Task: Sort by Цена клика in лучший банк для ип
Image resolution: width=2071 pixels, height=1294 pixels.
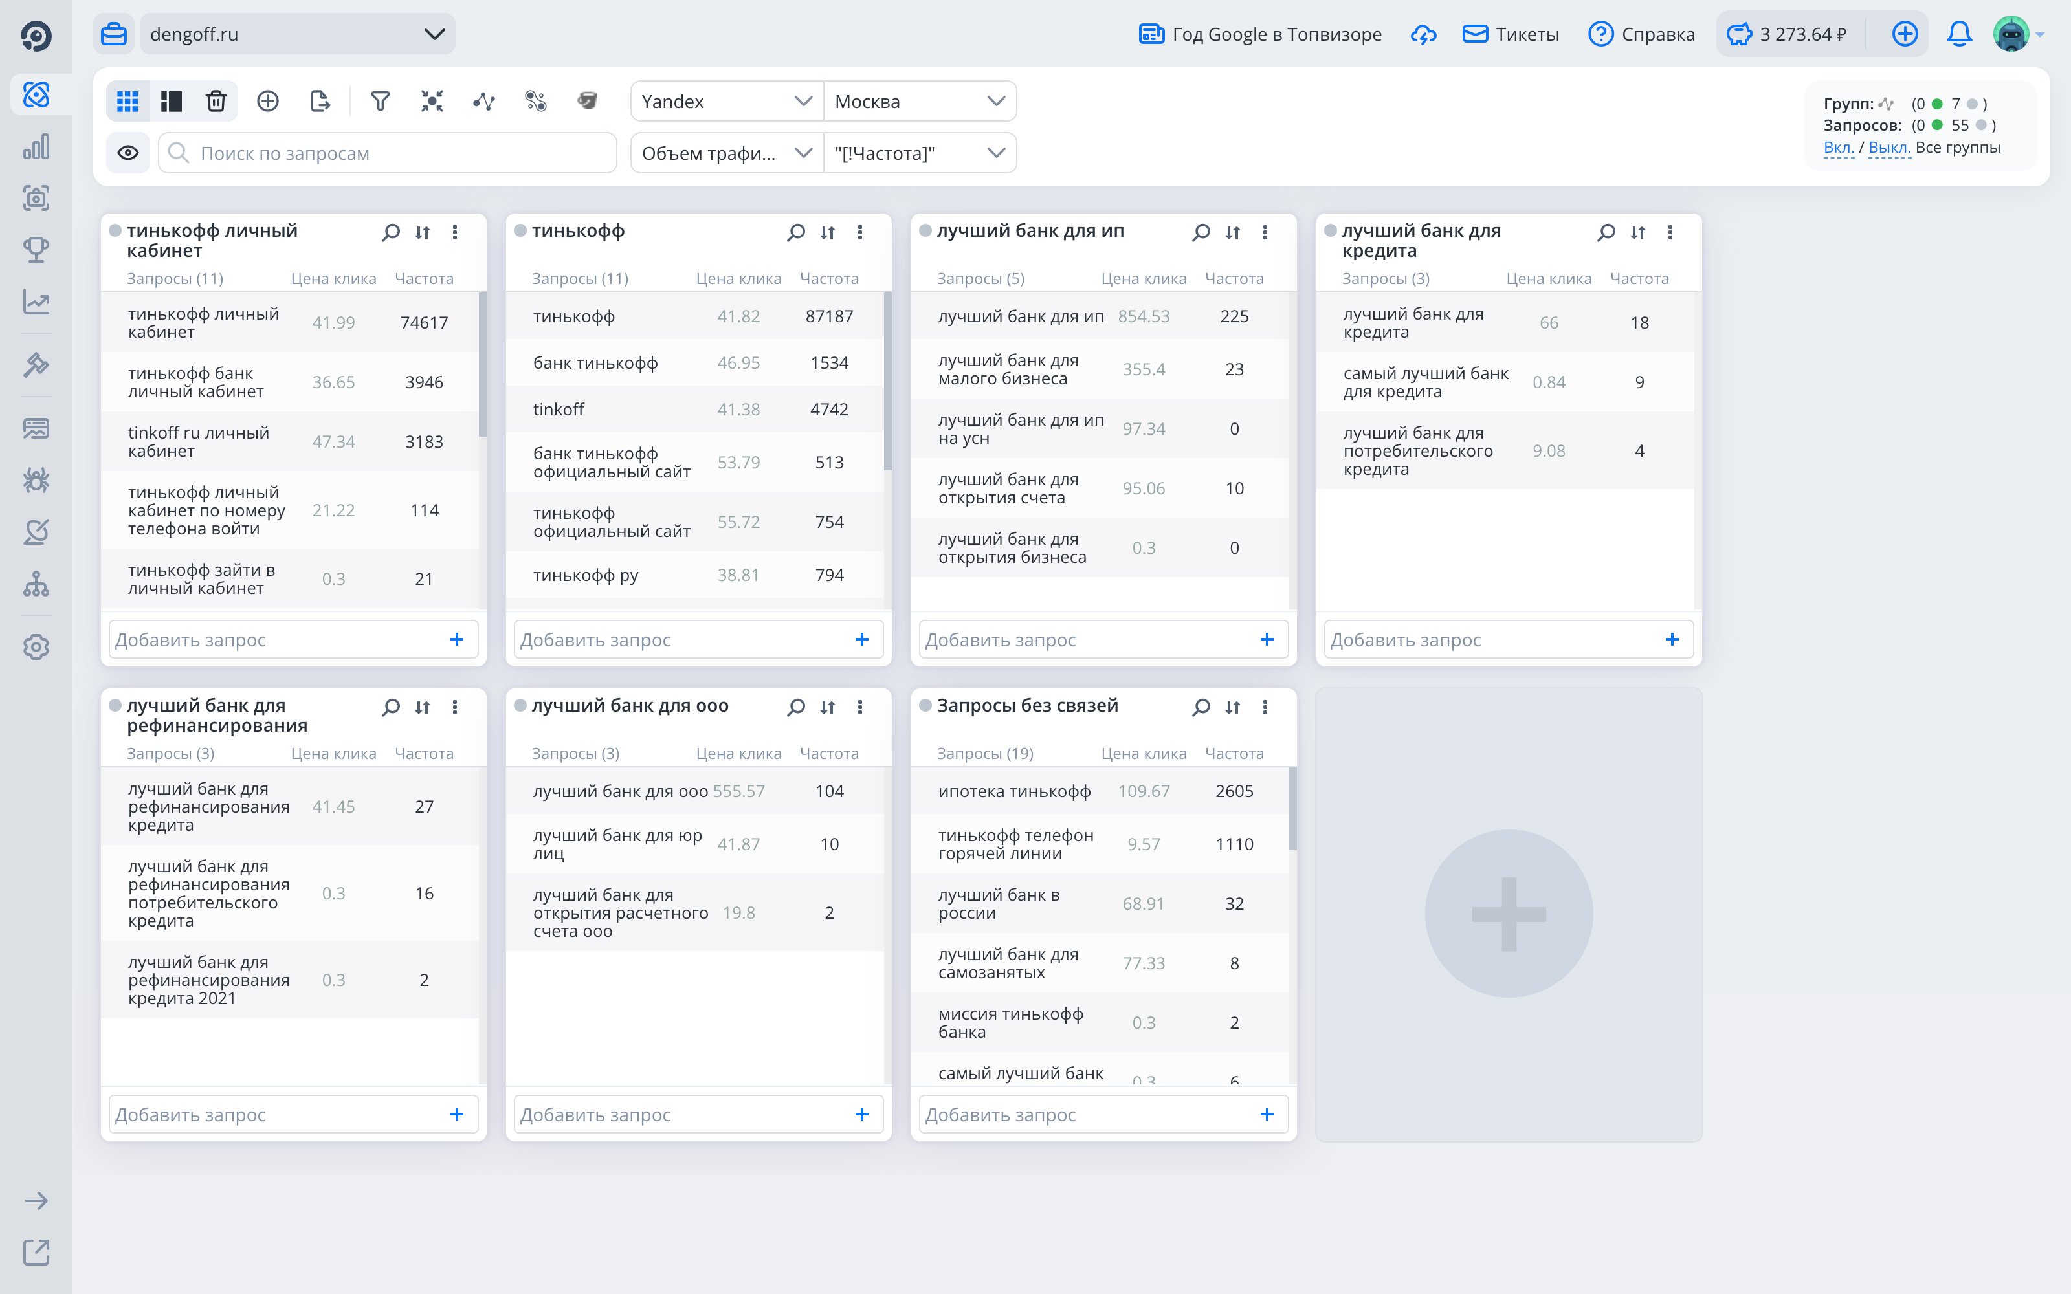Action: tap(1144, 278)
